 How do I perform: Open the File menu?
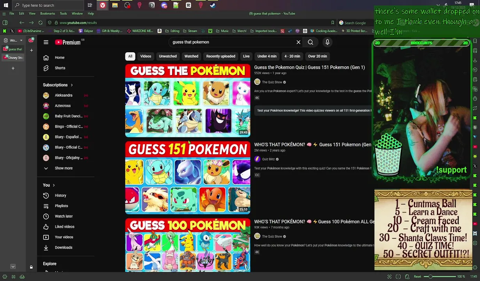(12, 14)
